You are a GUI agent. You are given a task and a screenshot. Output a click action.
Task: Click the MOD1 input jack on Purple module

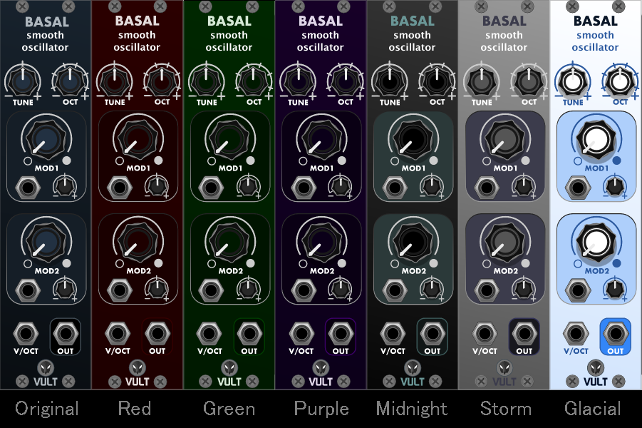304,188
